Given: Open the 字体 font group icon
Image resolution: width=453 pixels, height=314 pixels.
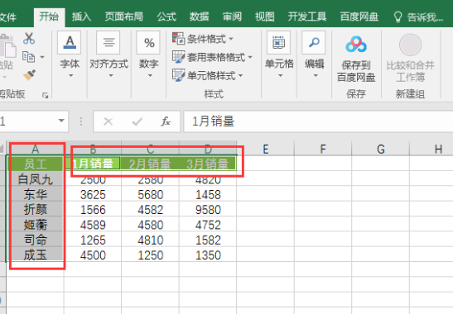Looking at the screenshot, I should [70, 43].
